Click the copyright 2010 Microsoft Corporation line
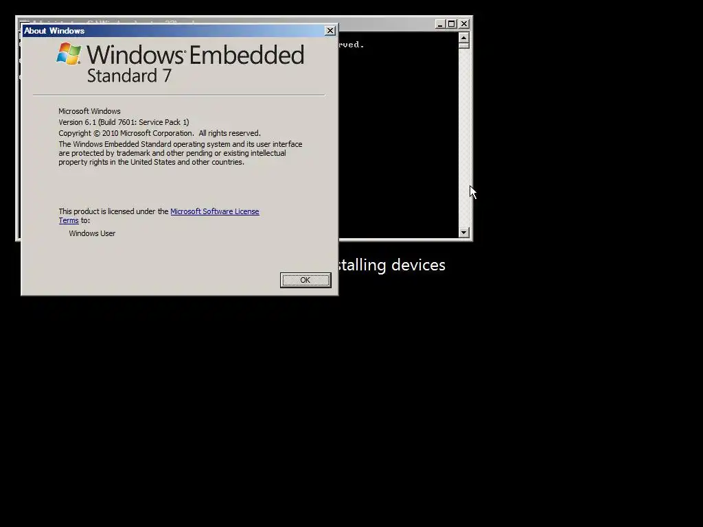The image size is (703, 527). click(159, 133)
